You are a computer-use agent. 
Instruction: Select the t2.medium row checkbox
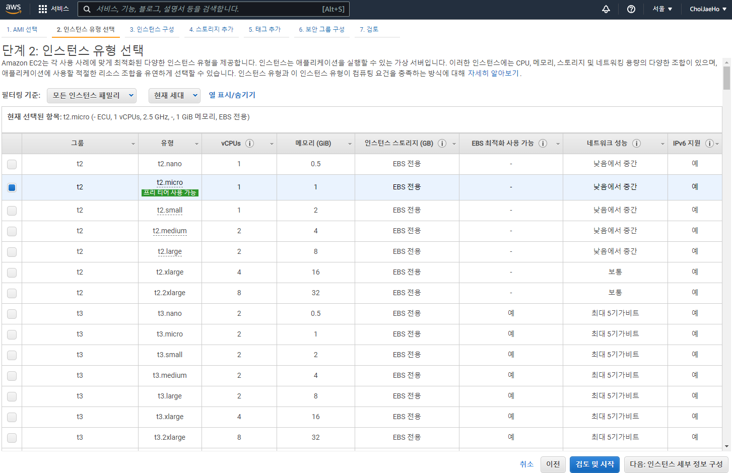click(12, 231)
